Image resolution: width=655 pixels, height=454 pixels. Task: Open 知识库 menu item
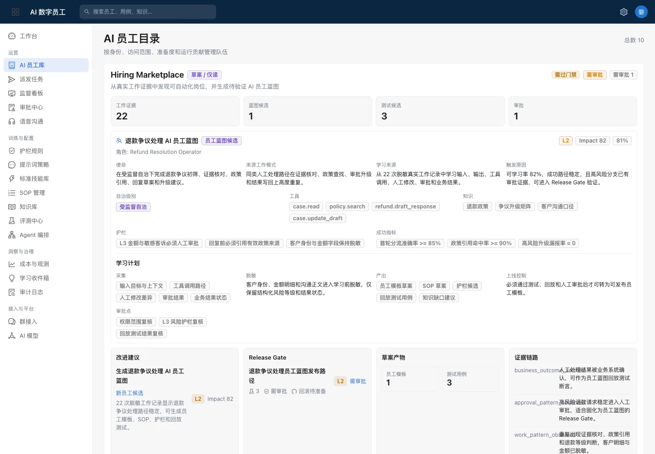click(46, 207)
